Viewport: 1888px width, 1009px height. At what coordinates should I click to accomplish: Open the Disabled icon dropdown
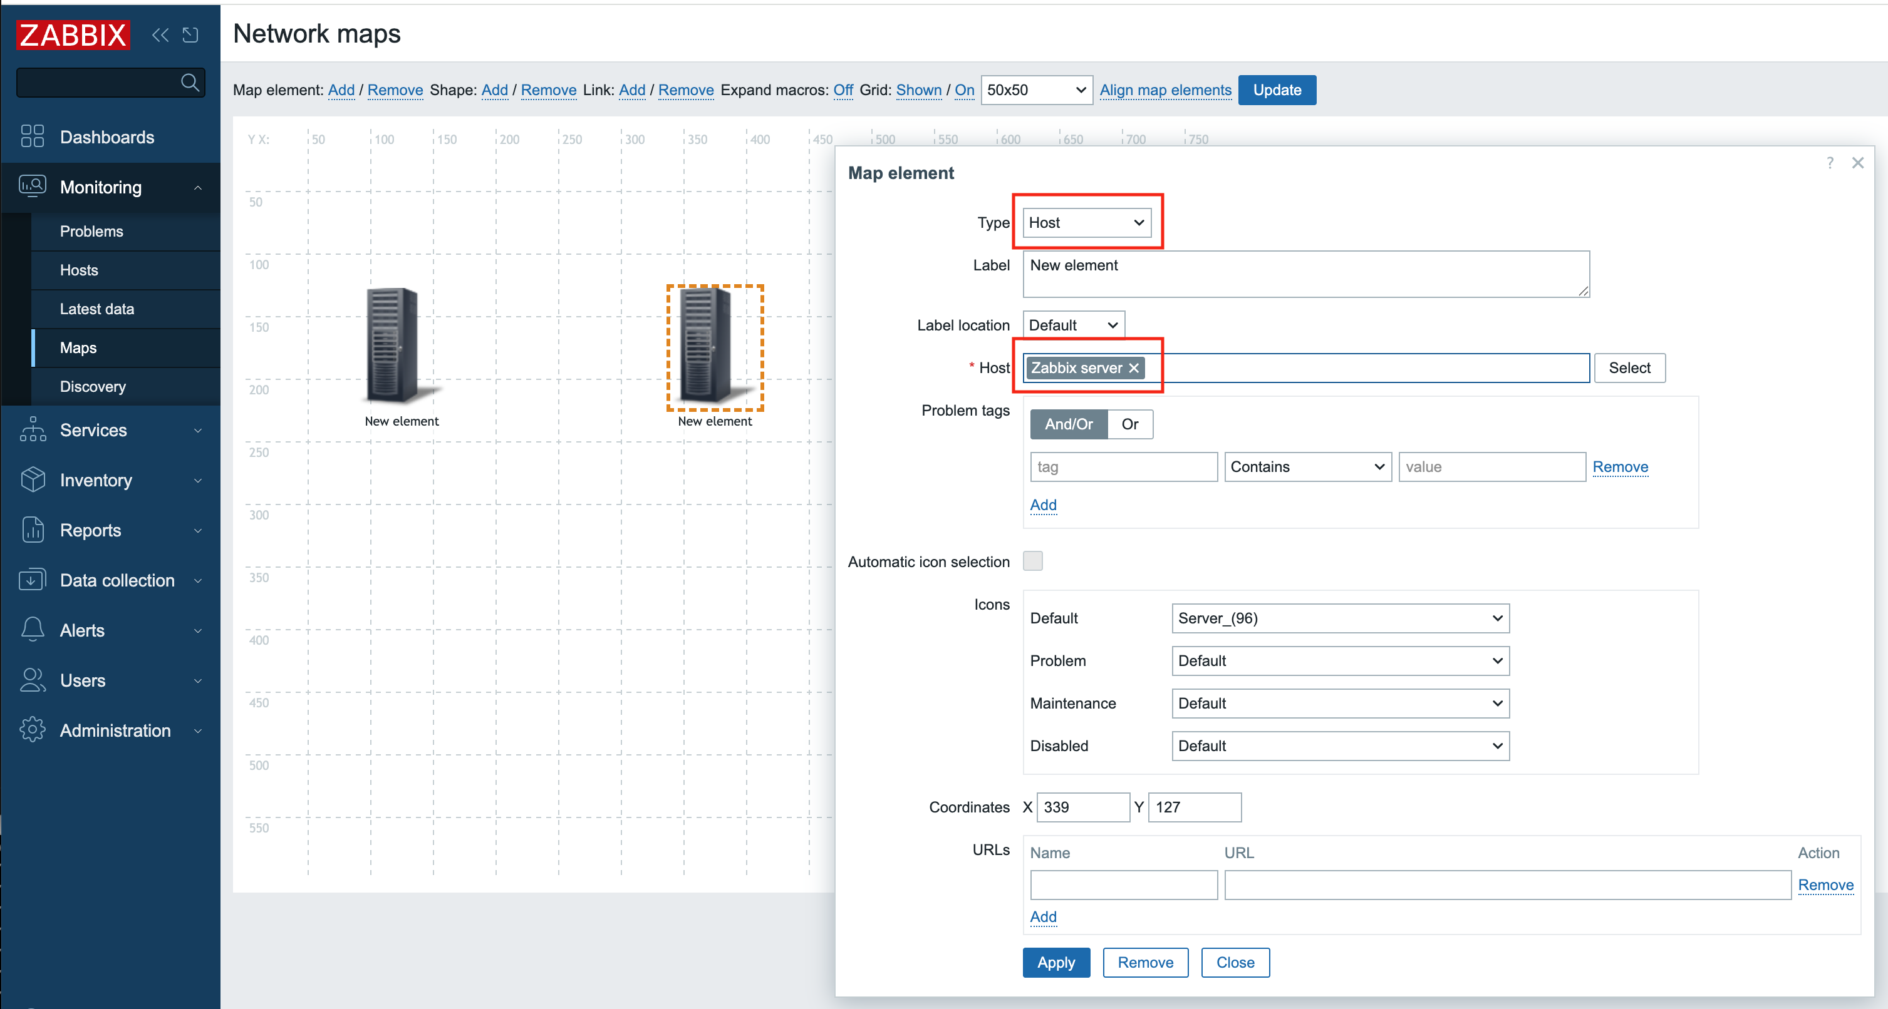pyautogui.click(x=1341, y=745)
